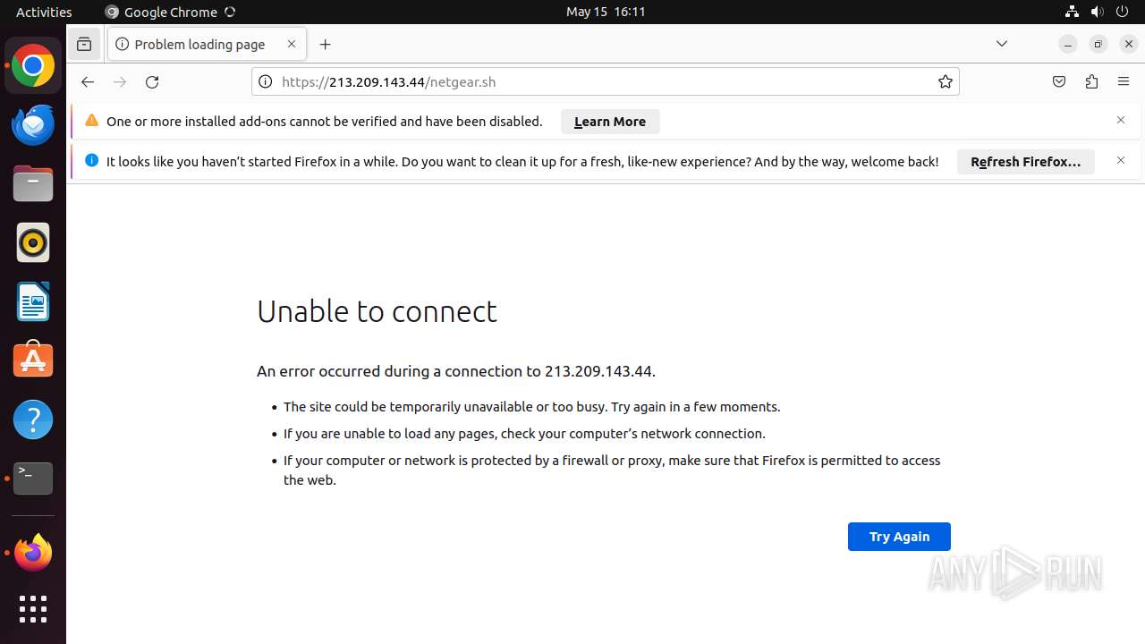Image resolution: width=1145 pixels, height=644 pixels.
Task: Reload the current page
Action: (152, 81)
